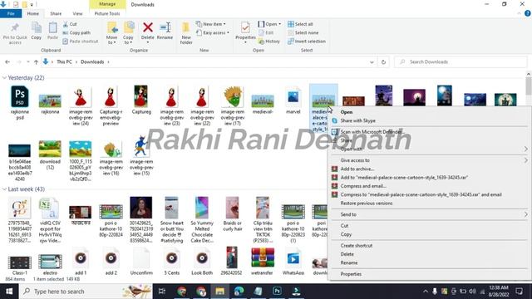Open the notification center icon
The height and width of the screenshot is (299, 532).
519,292
